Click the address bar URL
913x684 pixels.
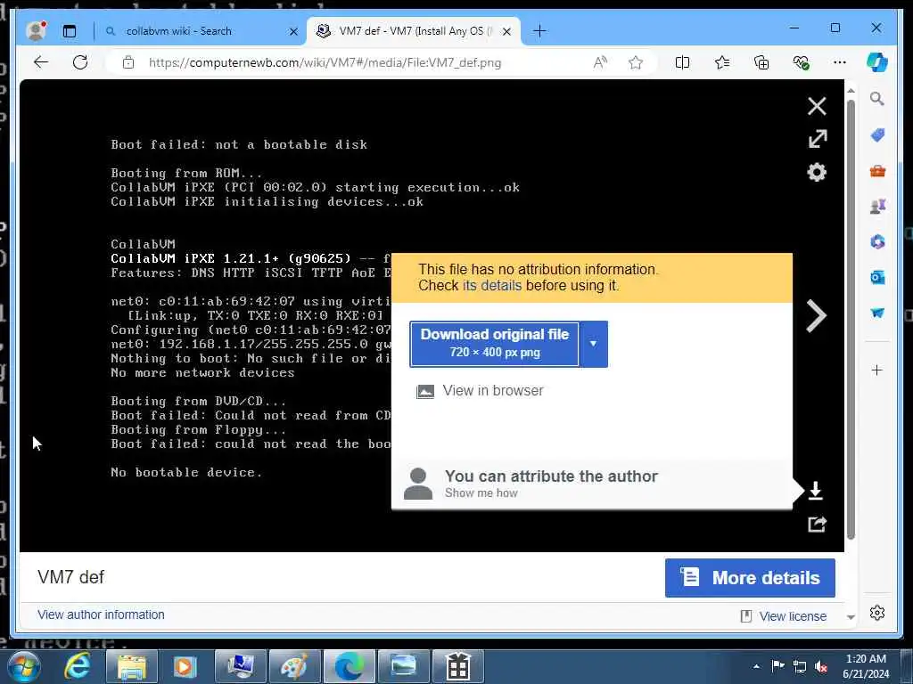(325, 63)
